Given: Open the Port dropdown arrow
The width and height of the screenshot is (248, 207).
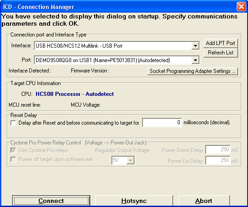Looking at the screenshot, I should [195, 60].
